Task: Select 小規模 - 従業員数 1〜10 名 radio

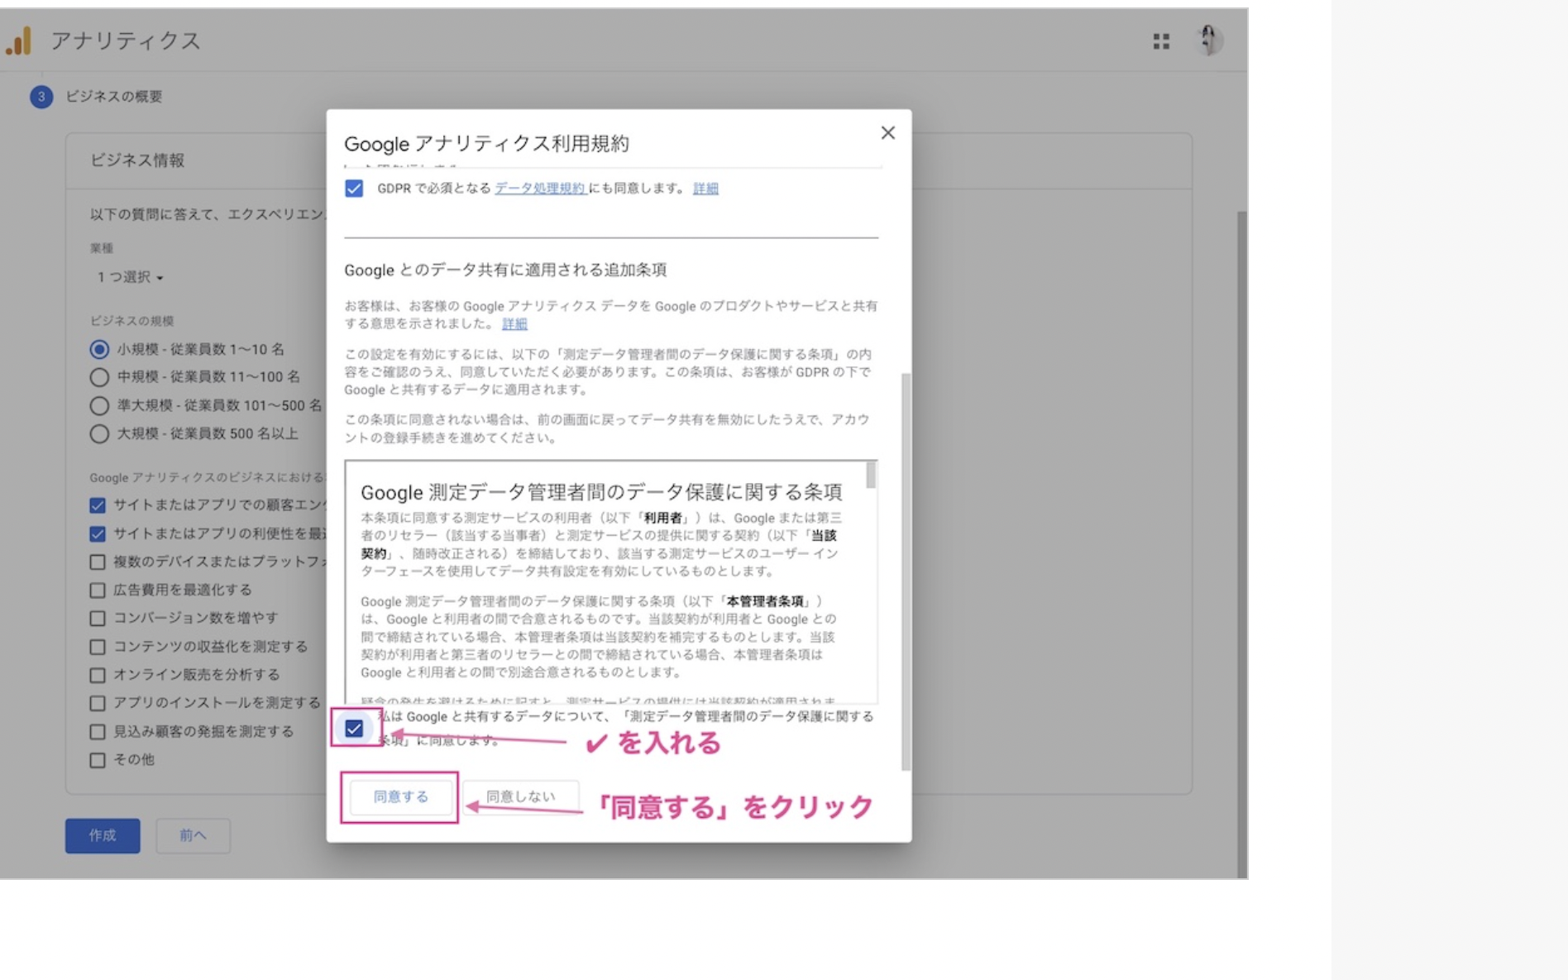Action: pyautogui.click(x=99, y=349)
